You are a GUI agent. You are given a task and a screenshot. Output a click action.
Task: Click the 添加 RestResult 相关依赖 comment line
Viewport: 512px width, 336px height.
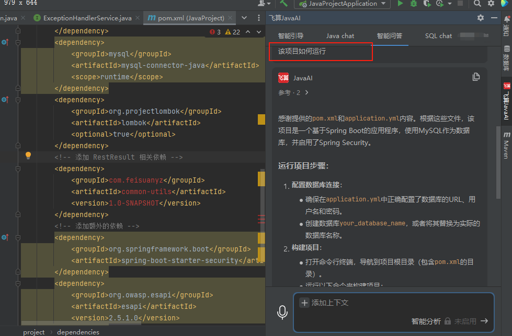click(119, 157)
